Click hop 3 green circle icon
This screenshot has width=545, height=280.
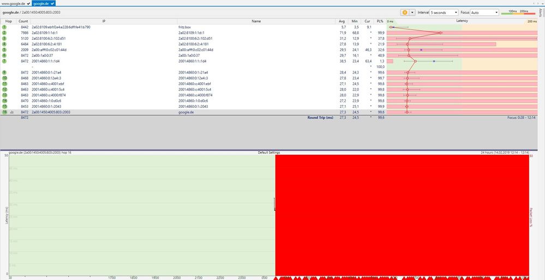(x=4, y=38)
